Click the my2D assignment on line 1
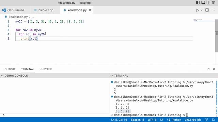218x122 pixels. click(x=49, y=22)
